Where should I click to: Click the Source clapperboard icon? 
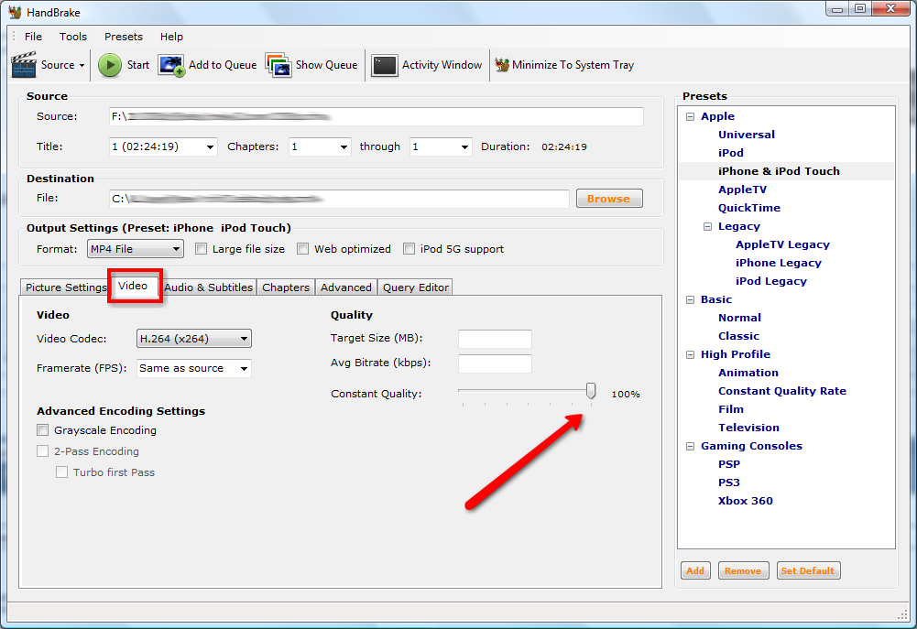[24, 65]
